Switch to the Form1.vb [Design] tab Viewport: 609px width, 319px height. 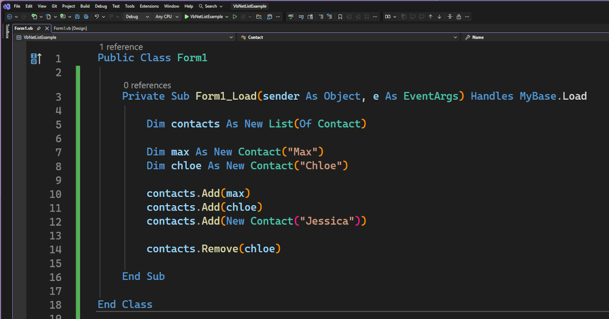71,28
